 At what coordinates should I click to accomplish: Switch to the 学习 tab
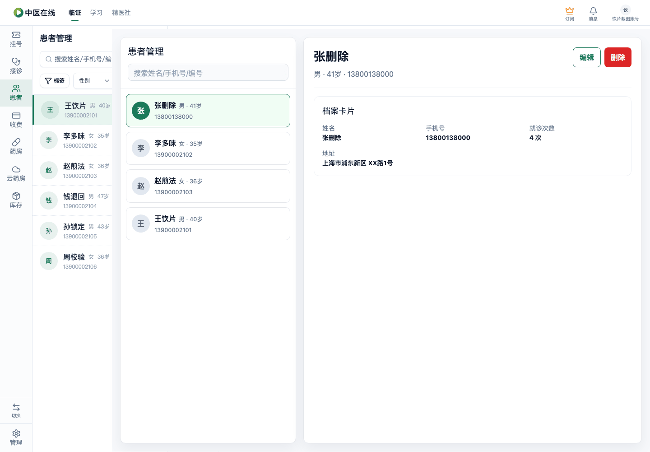pos(97,13)
